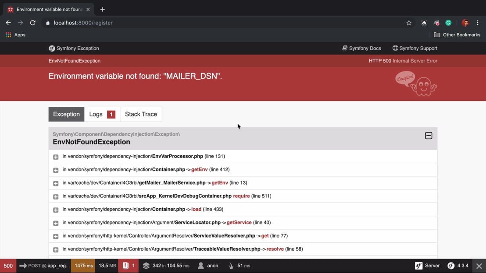Bookmark this page with the star icon
This screenshot has height=273, width=486.
pos(409,23)
